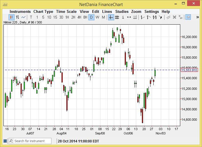Image resolution: width=202 pixels, height=147 pixels.
Task: Open the Instruments menu
Action: (20, 11)
